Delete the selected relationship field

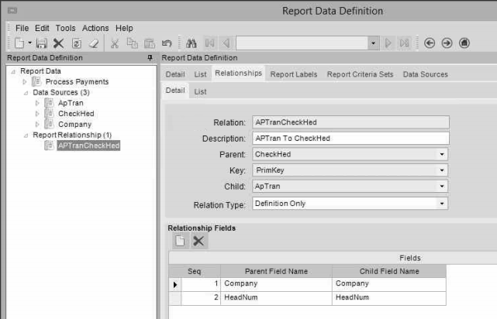point(198,241)
